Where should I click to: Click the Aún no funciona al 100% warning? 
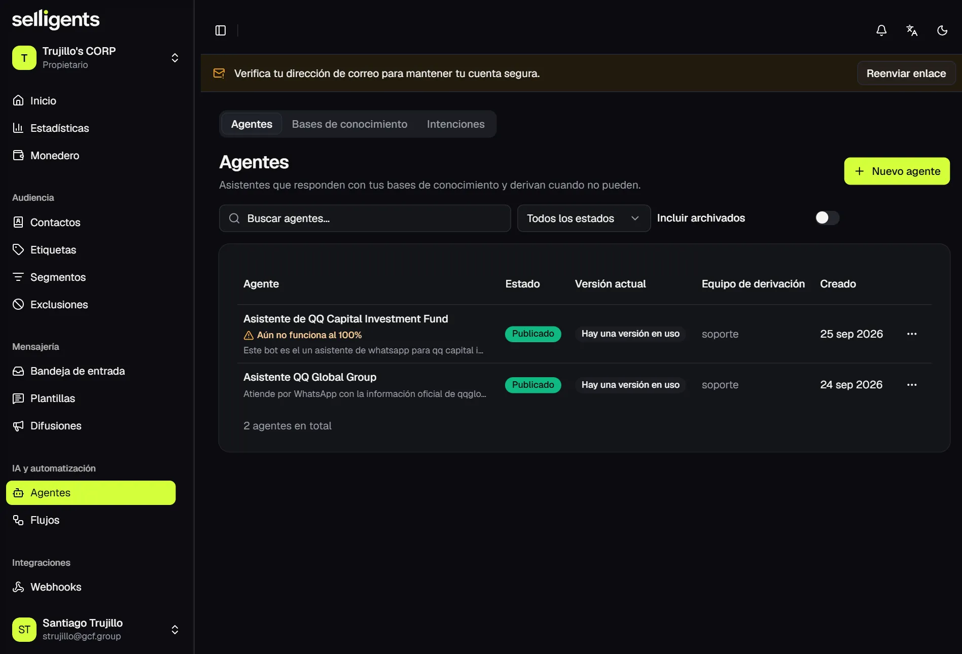[x=303, y=335]
